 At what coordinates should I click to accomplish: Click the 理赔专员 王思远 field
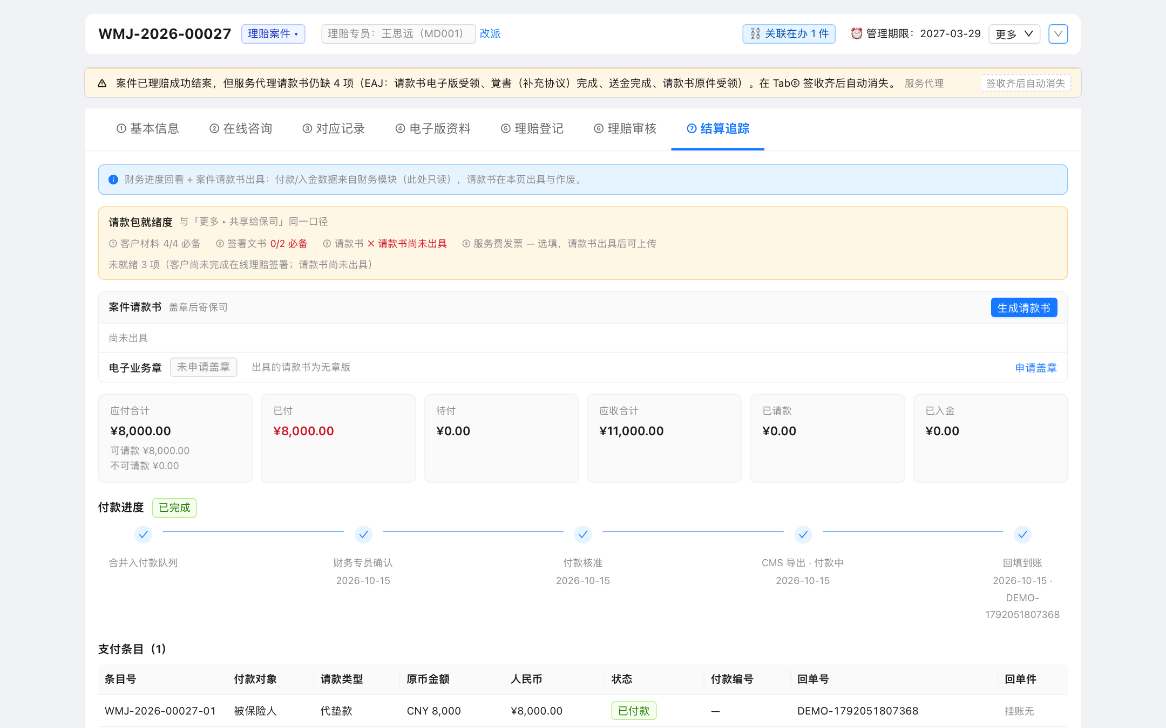pyautogui.click(x=398, y=34)
